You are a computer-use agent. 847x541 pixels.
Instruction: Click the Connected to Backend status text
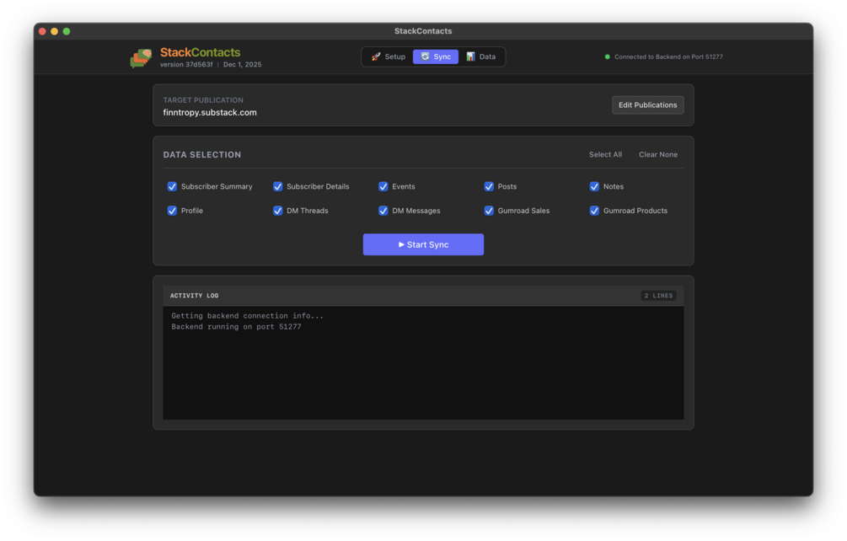668,56
